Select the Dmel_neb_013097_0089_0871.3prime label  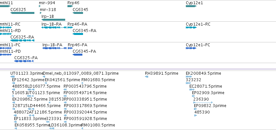[x=81, y=73]
